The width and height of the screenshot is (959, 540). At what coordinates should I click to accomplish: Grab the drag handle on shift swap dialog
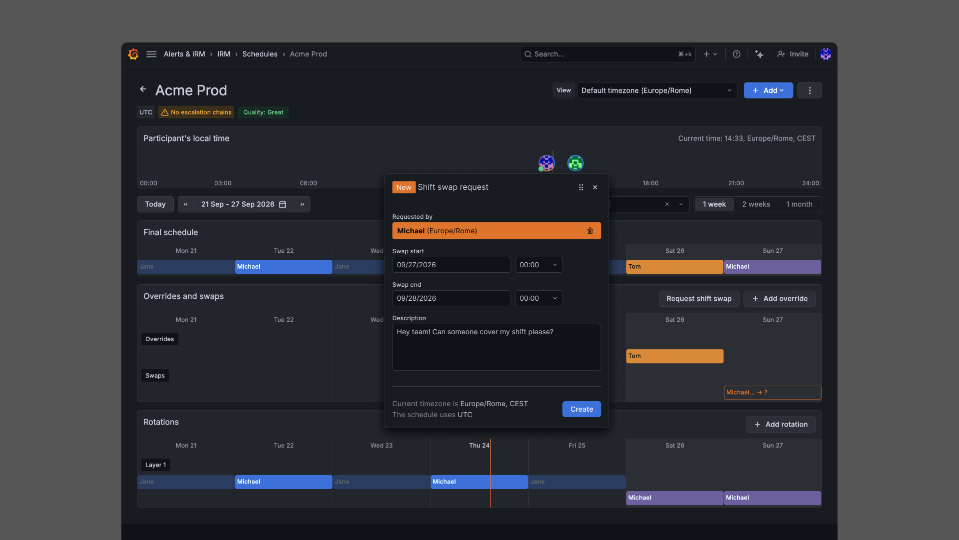click(581, 187)
